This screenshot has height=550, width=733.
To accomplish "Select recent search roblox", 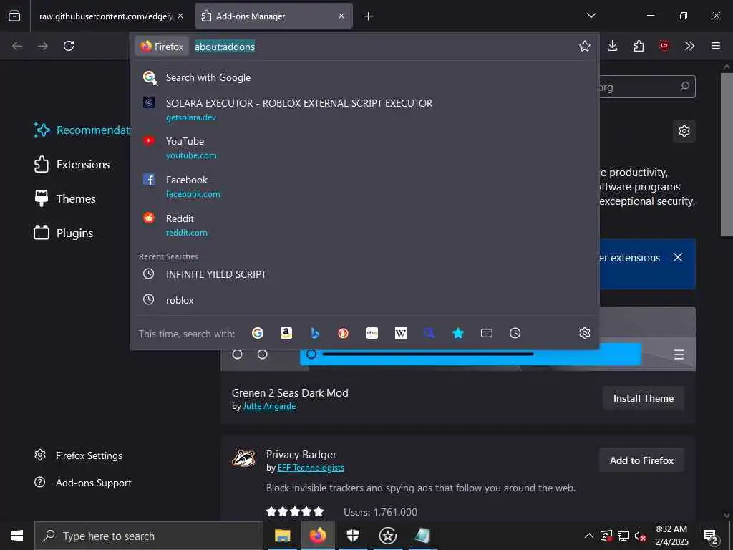I will [x=364, y=300].
